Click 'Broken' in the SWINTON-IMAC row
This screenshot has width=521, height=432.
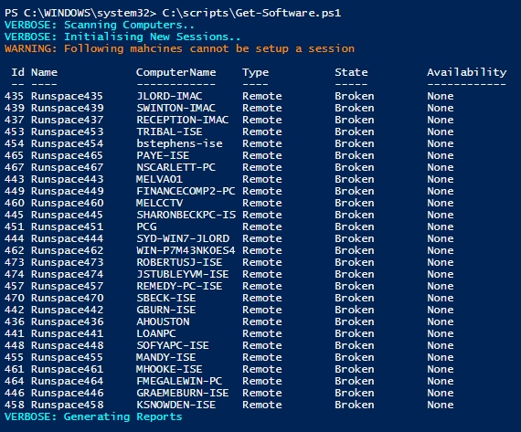[355, 108]
